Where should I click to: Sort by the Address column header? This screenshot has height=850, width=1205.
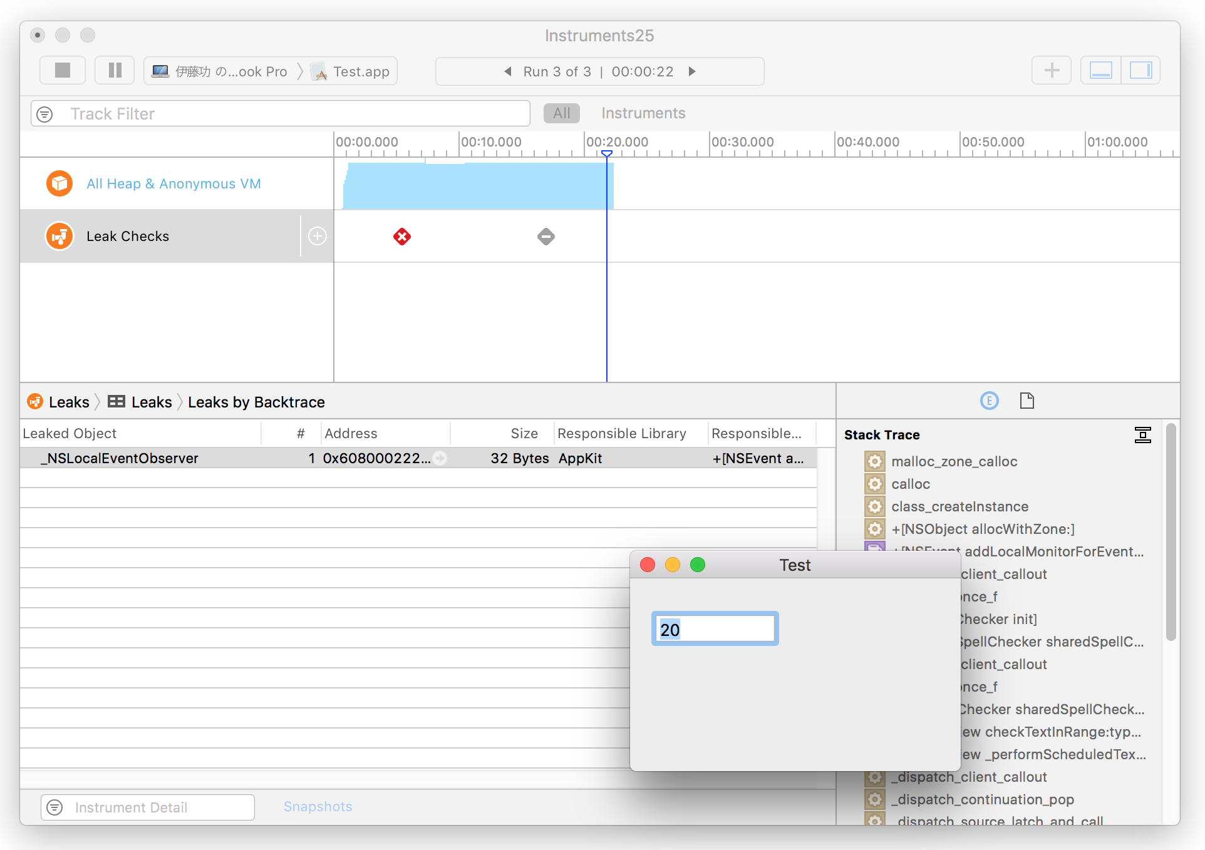386,433
